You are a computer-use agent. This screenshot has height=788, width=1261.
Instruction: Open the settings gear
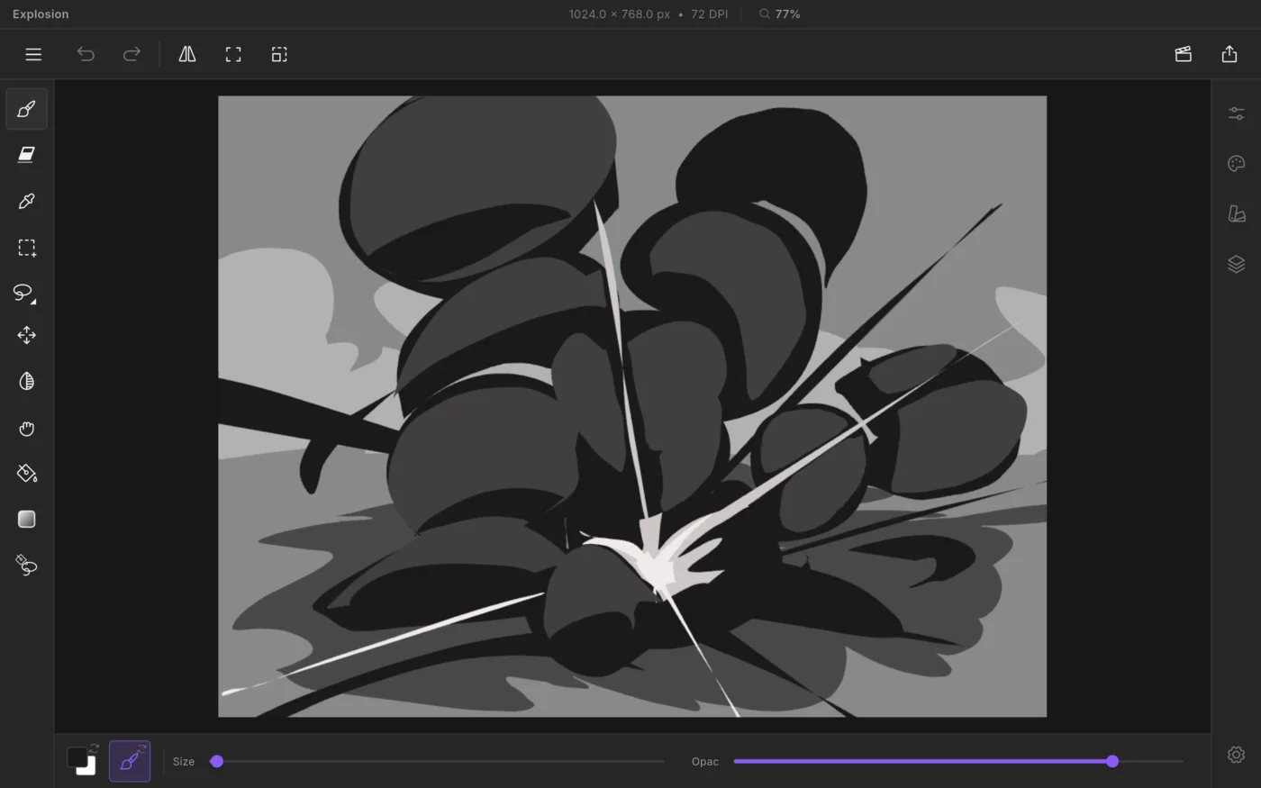point(1237,755)
